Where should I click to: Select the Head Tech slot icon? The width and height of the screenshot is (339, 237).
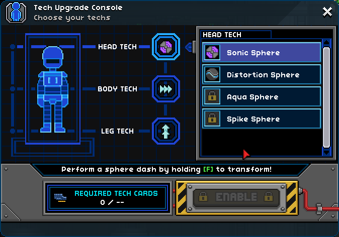(x=166, y=47)
